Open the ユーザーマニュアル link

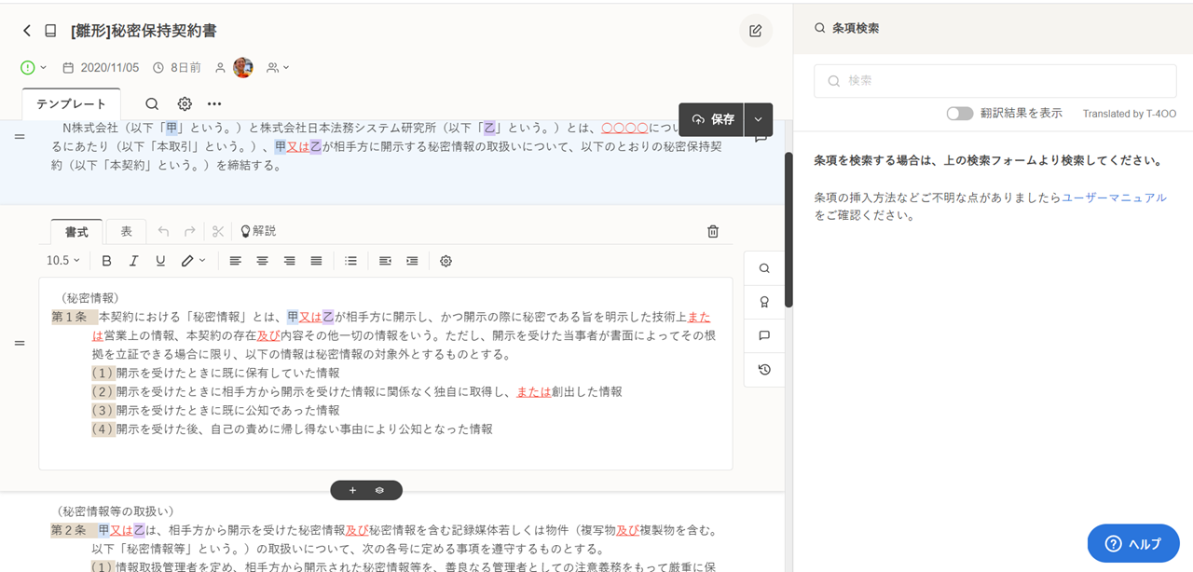1114,197
